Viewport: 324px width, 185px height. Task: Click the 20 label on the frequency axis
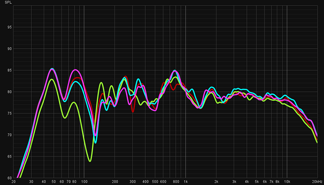tap(14, 182)
